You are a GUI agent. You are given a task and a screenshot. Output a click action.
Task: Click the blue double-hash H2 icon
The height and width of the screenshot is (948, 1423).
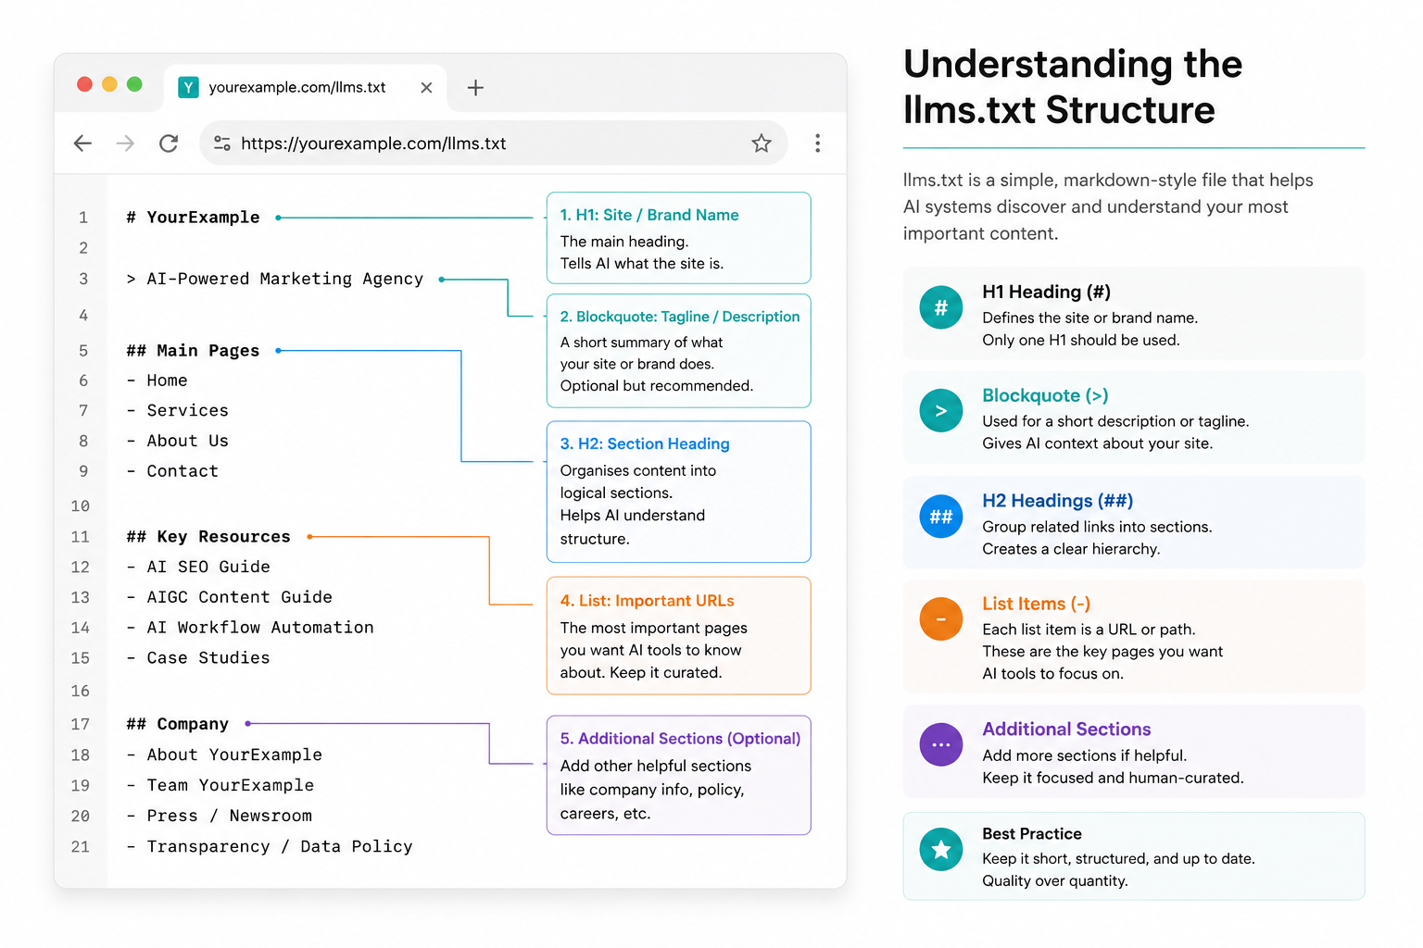click(x=941, y=517)
